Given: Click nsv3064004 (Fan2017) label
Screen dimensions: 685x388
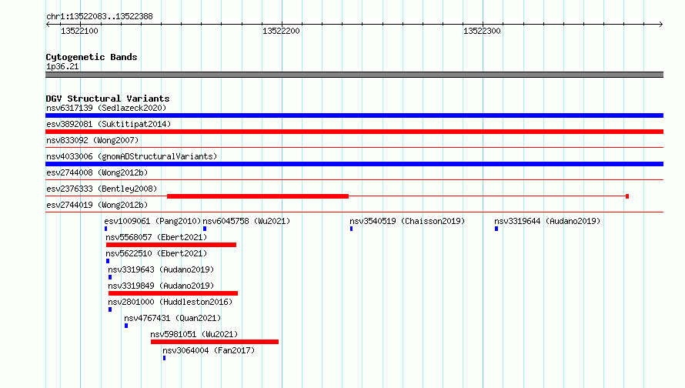Looking at the screenshot, I should point(209,350).
